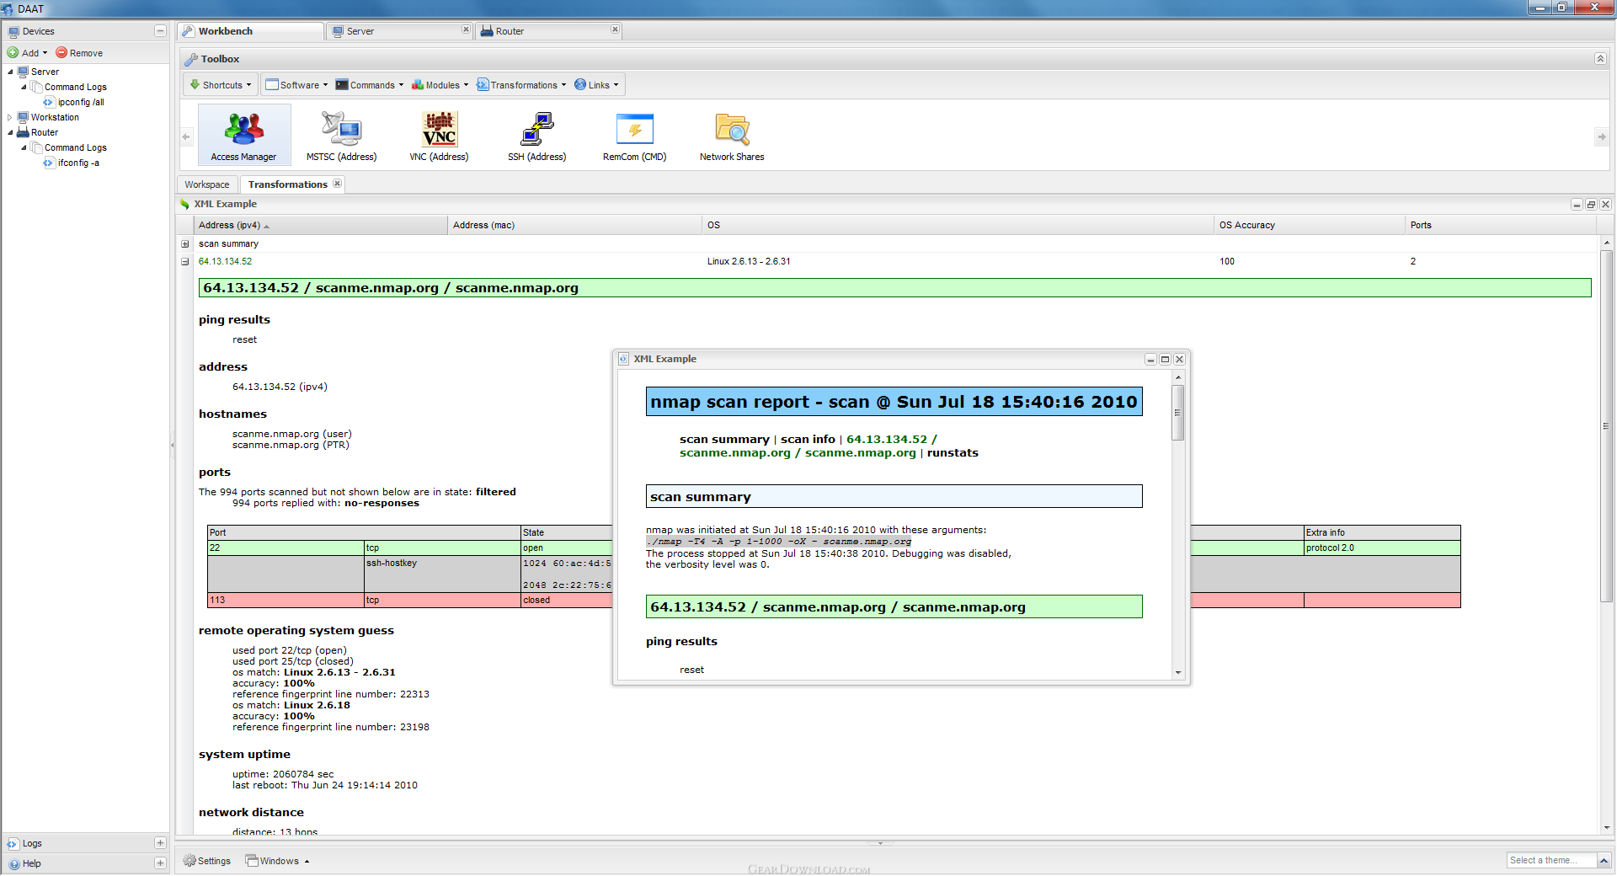This screenshot has width=1617, height=876.
Task: Maximize the XML Example popup window
Action: (1165, 360)
